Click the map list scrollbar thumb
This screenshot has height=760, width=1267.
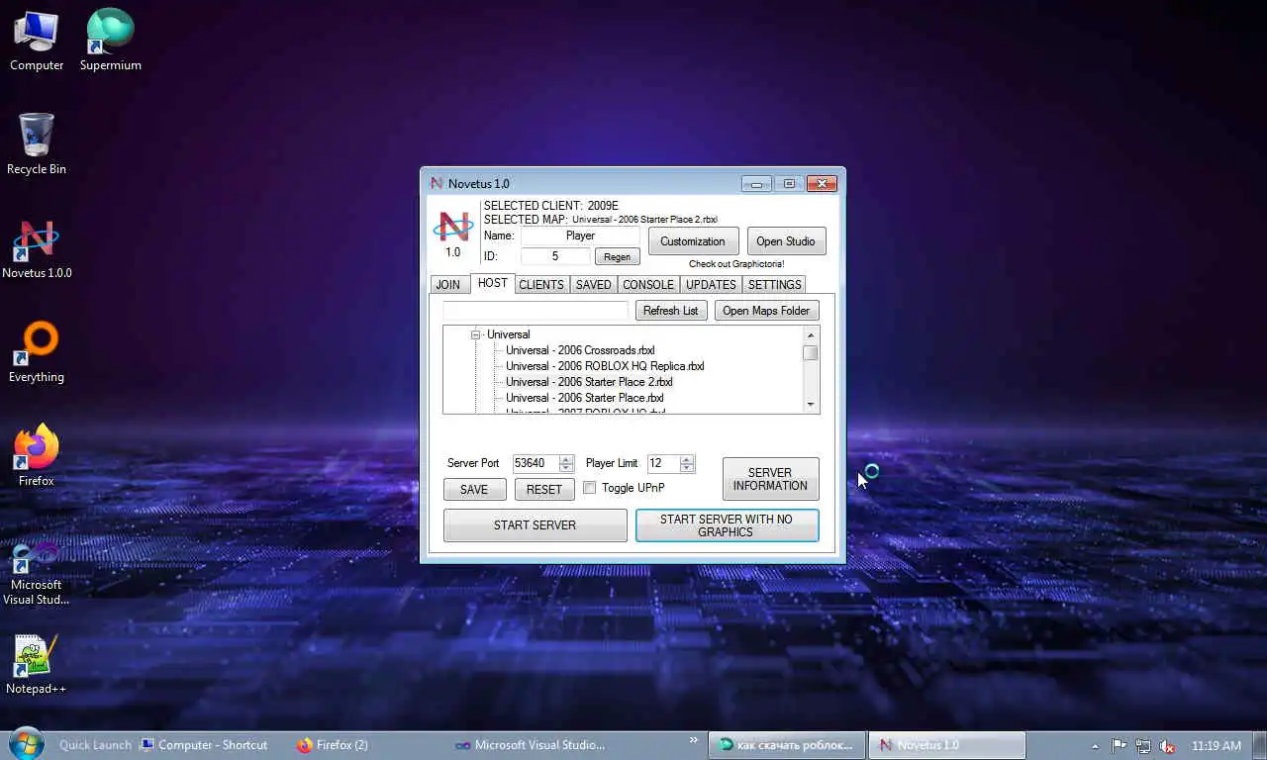pos(811,352)
